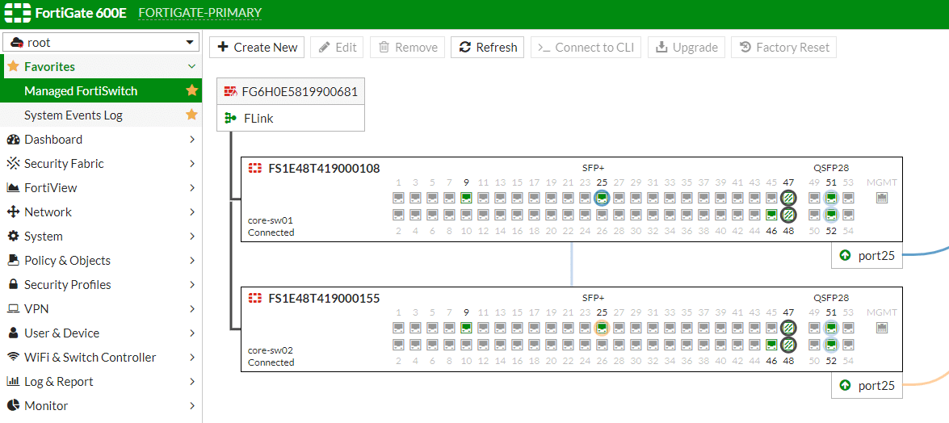Click the Fortinet logo in header
Image resolution: width=949 pixels, height=423 pixels.
pos(17,13)
